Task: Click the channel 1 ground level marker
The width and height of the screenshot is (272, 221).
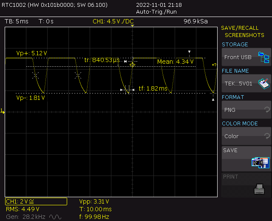Action: tap(2, 111)
